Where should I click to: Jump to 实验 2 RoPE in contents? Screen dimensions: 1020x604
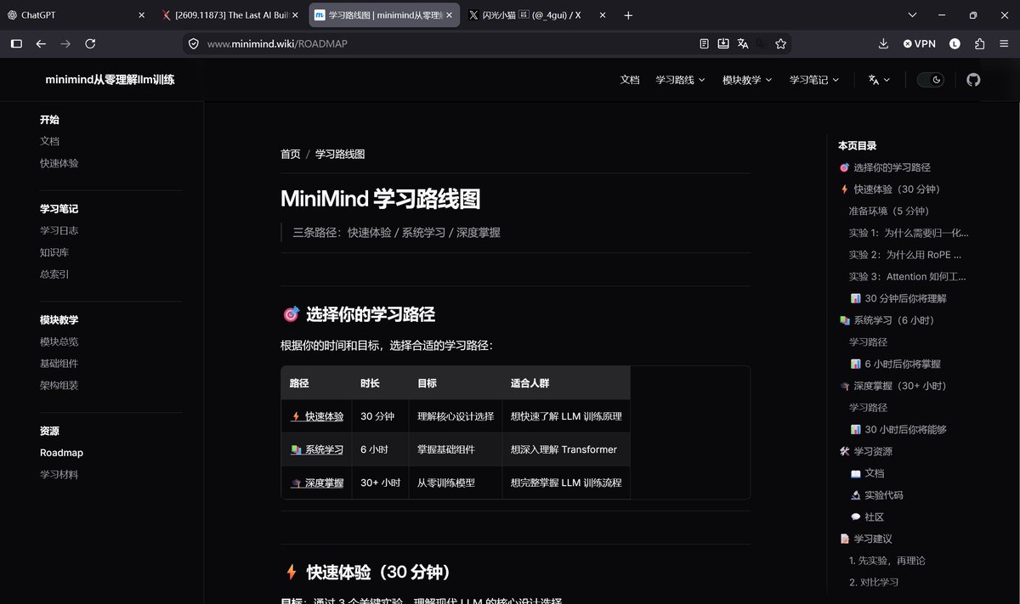pyautogui.click(x=905, y=255)
